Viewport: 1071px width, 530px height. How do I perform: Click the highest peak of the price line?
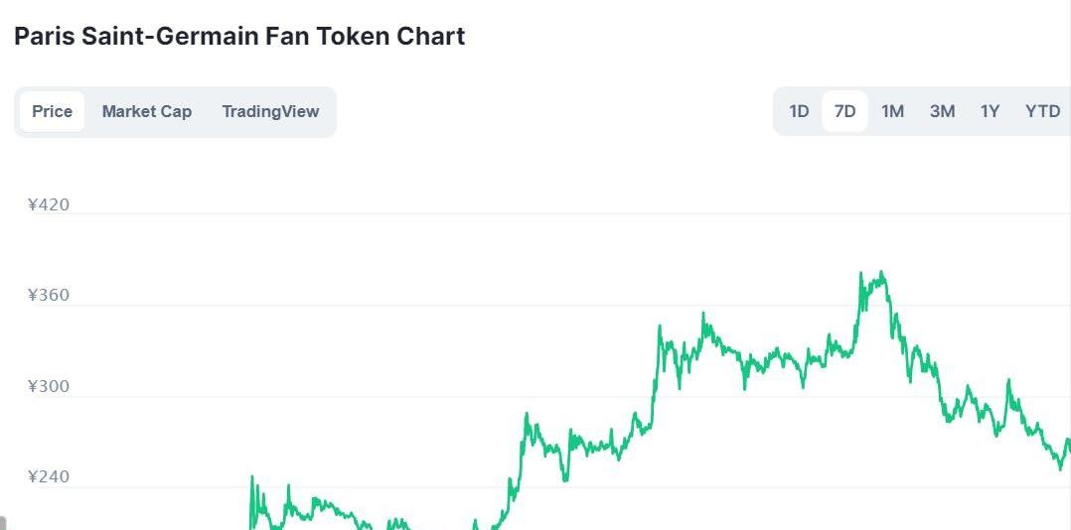(x=880, y=273)
